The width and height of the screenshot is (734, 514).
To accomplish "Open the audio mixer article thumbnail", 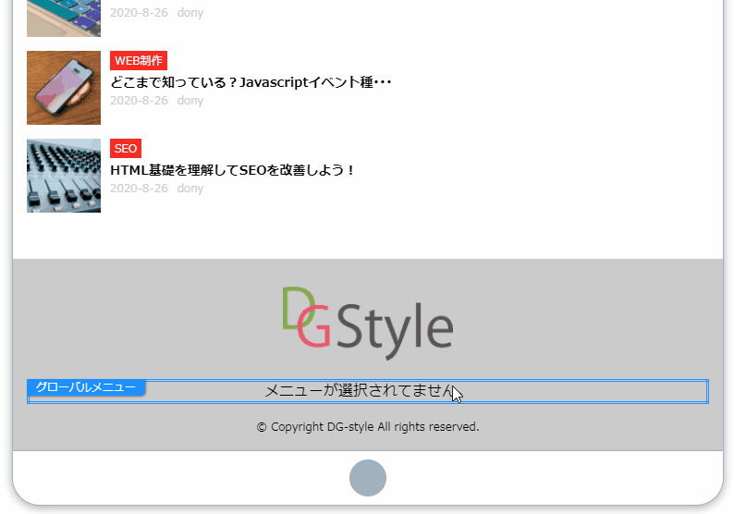I will coord(64,176).
